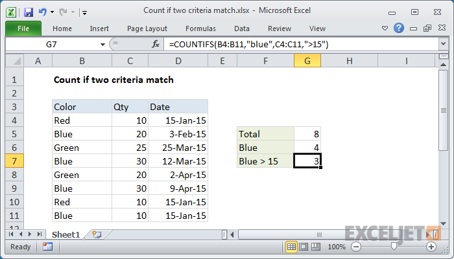Screen dimensions: 454x259
Task: Click the zoom out minus button
Action: click(x=356, y=247)
